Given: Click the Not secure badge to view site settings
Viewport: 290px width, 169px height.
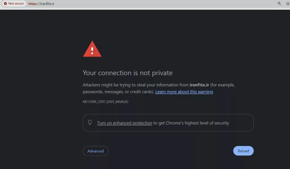Looking at the screenshot, I should (x=14, y=3).
